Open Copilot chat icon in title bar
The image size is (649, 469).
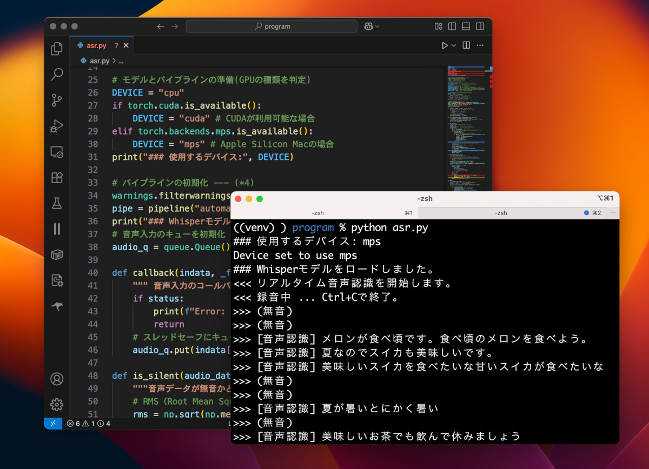coord(369,26)
